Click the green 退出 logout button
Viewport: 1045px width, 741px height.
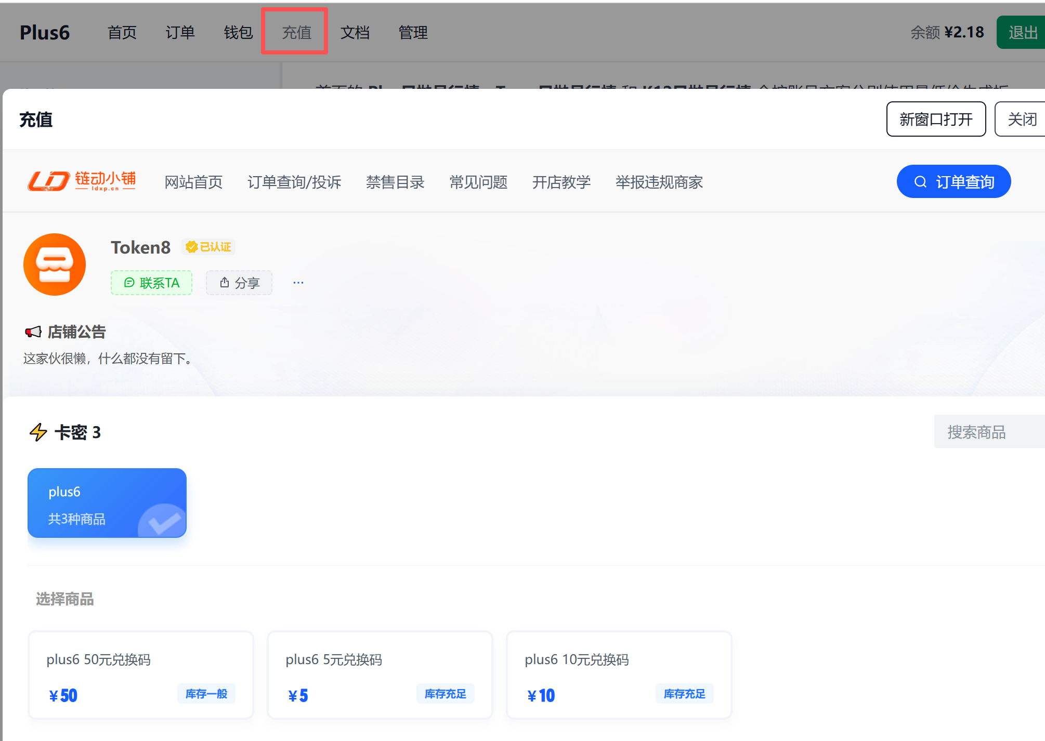pos(1021,32)
